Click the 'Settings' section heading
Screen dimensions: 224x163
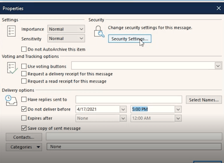(10, 20)
